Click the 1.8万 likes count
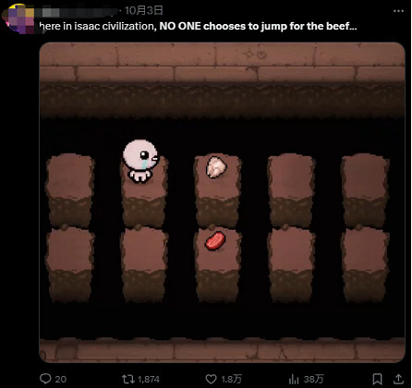Screen dimensions: 412x388 coord(231,379)
